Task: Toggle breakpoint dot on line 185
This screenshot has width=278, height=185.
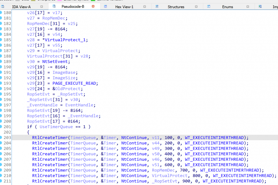Action: [x=1, y=40]
